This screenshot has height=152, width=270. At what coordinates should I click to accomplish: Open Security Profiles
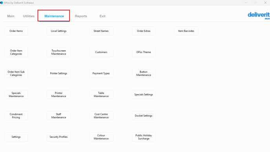[x=59, y=137]
